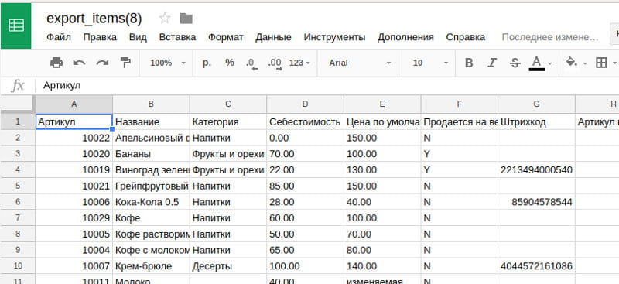
Task: Select column D header
Action: coord(305,104)
